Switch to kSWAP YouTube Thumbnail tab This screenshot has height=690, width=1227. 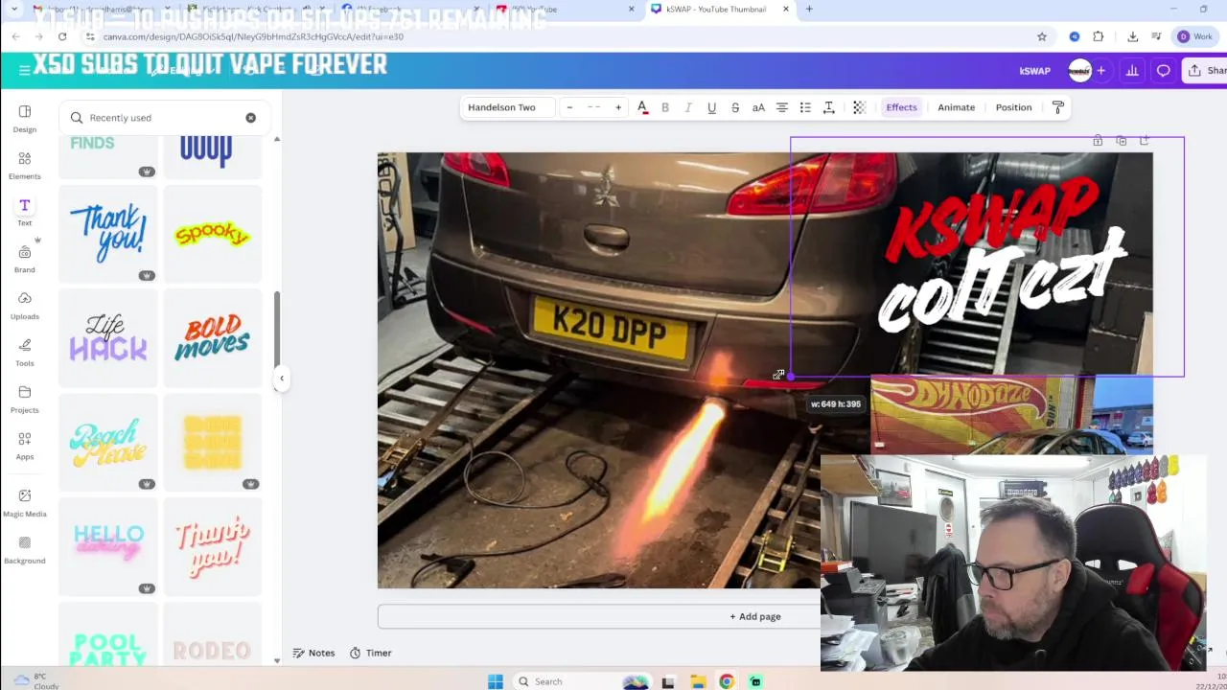715,10
